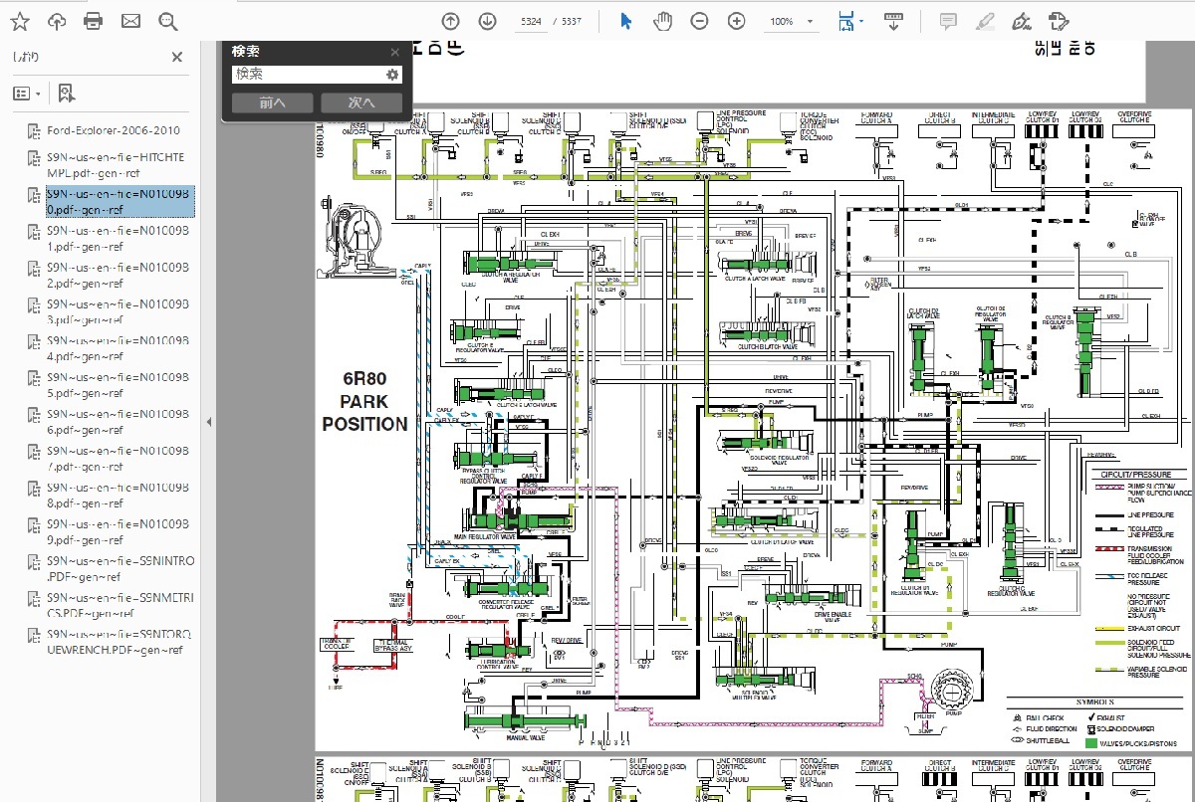Zoom out with the minus magnifier button

[x=700, y=21]
